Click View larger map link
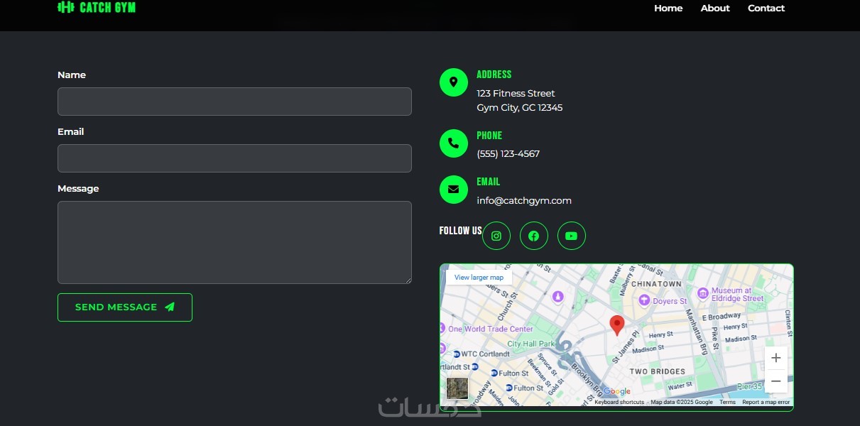The width and height of the screenshot is (860, 426). tap(479, 277)
